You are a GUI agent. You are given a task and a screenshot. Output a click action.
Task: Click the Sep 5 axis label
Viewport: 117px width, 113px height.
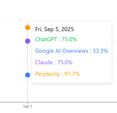click(28, 106)
